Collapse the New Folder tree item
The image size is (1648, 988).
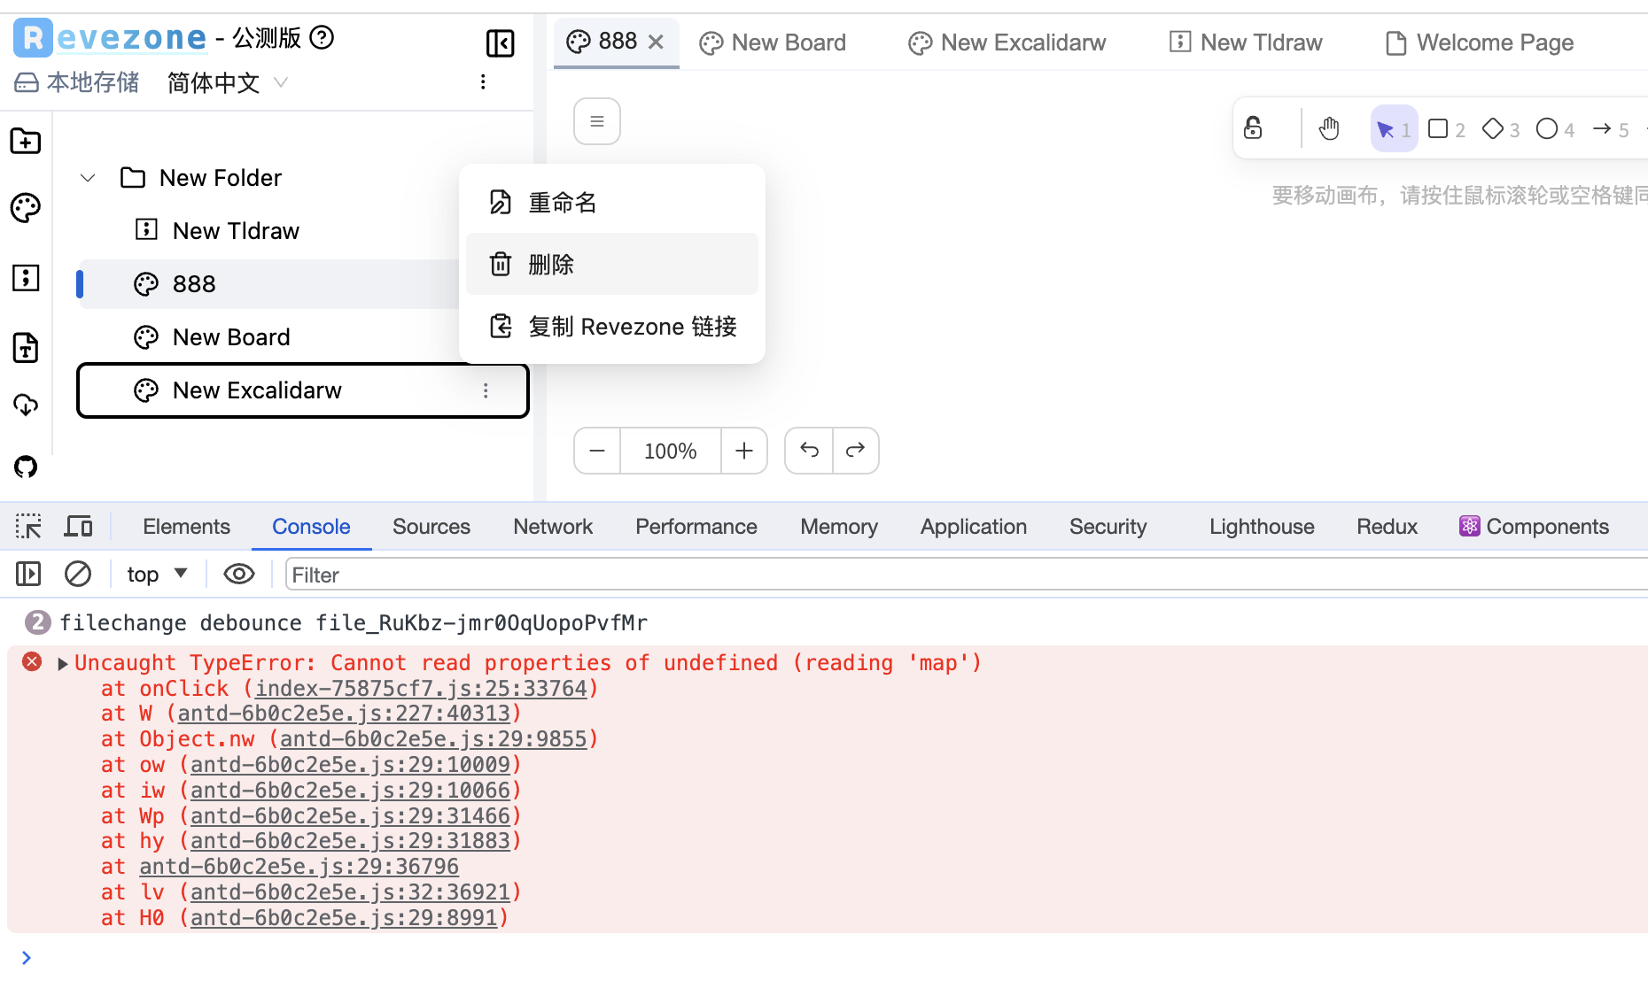point(87,177)
